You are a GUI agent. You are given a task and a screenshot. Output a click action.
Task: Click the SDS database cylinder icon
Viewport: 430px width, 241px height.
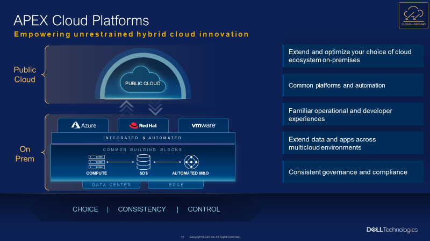click(x=144, y=162)
